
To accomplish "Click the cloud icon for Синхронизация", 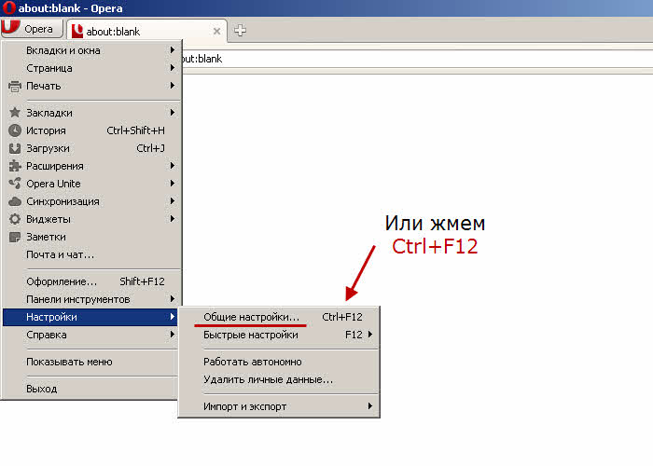I will point(14,201).
